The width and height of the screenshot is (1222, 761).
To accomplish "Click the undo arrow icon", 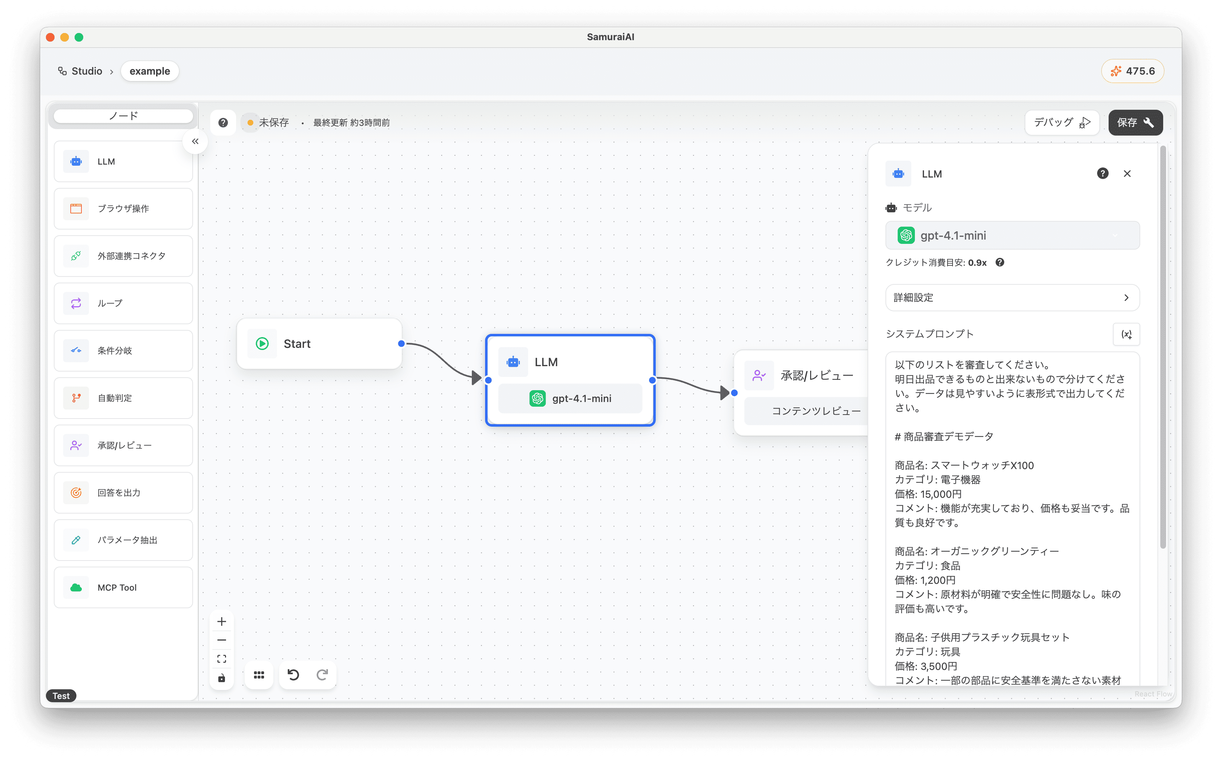I will [293, 675].
